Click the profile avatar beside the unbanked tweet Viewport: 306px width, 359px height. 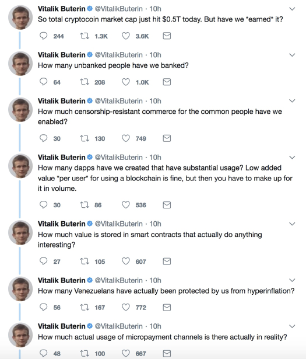point(20,64)
